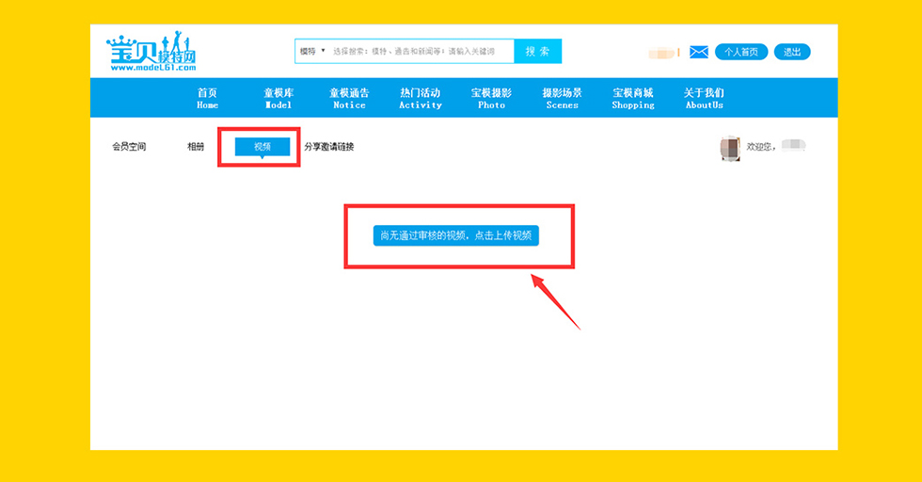Open 童模通告 Notice menu item
Viewport: 922px width, 482px height.
349,98
